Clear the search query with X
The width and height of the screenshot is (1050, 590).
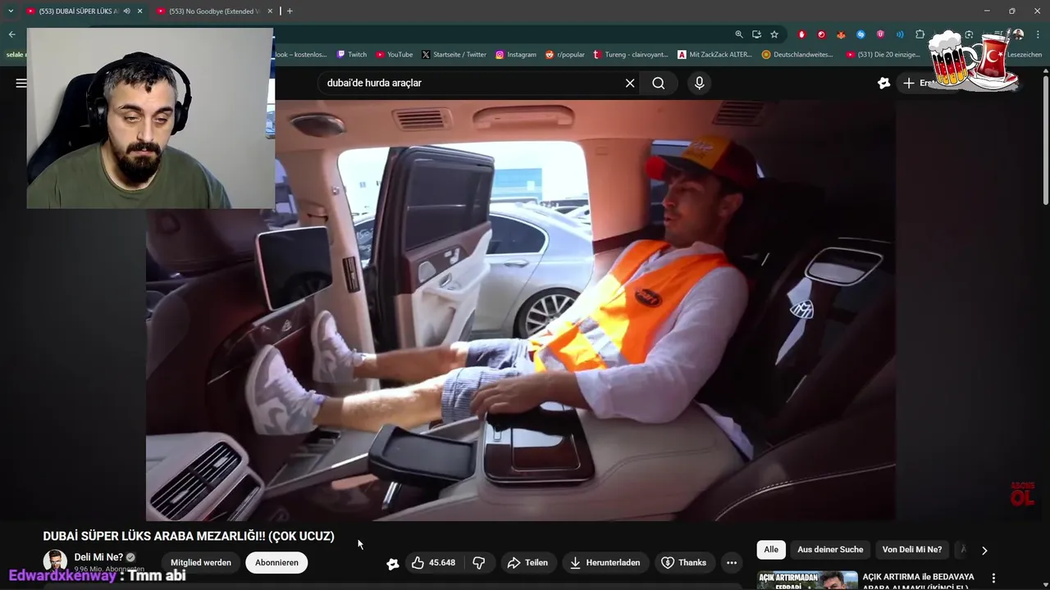point(630,83)
